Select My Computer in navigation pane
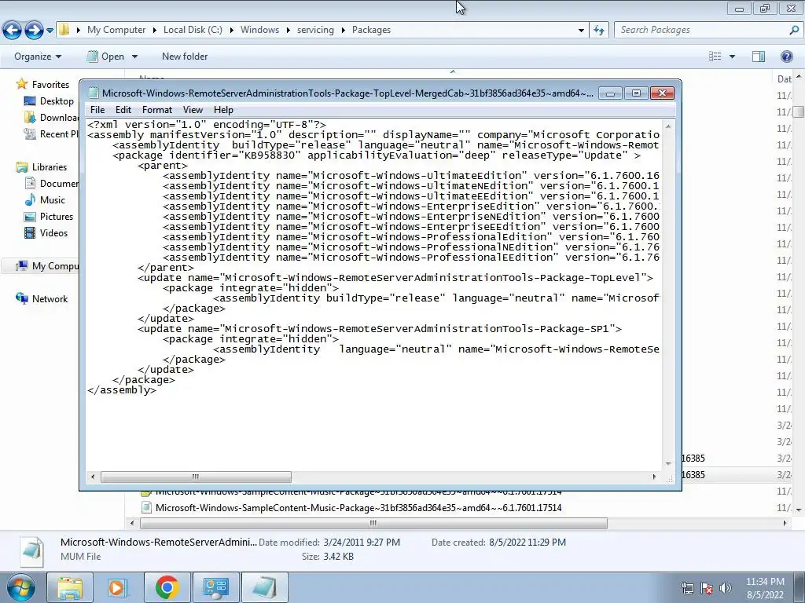 coord(55,266)
